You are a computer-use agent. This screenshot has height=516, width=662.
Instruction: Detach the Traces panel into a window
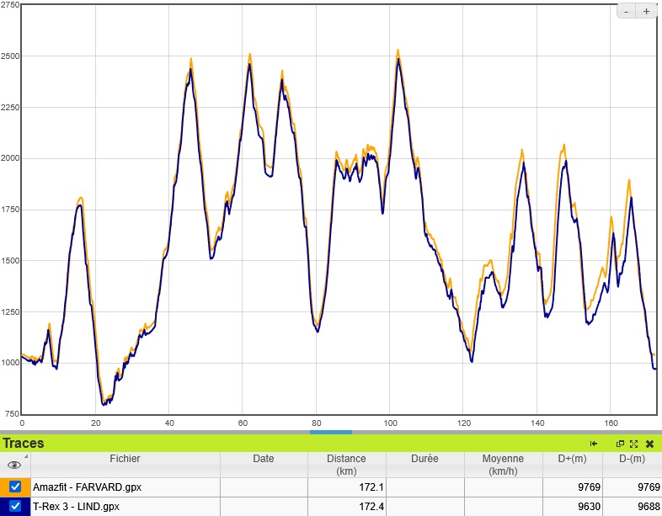(x=621, y=444)
